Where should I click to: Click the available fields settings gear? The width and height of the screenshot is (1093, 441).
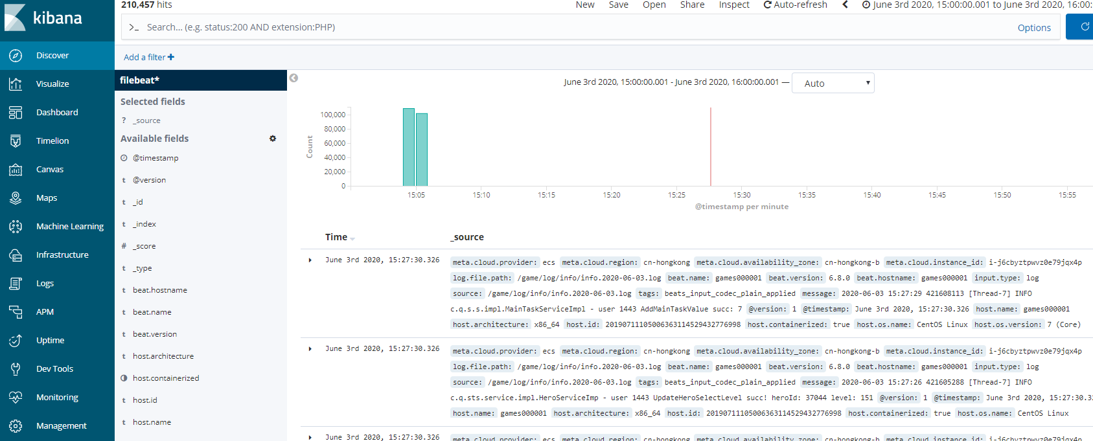[273, 139]
